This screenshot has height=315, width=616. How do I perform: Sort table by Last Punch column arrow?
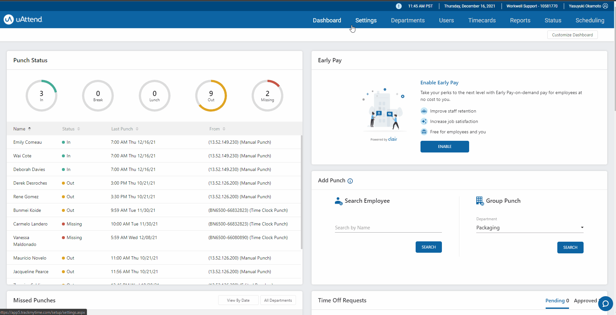point(137,129)
